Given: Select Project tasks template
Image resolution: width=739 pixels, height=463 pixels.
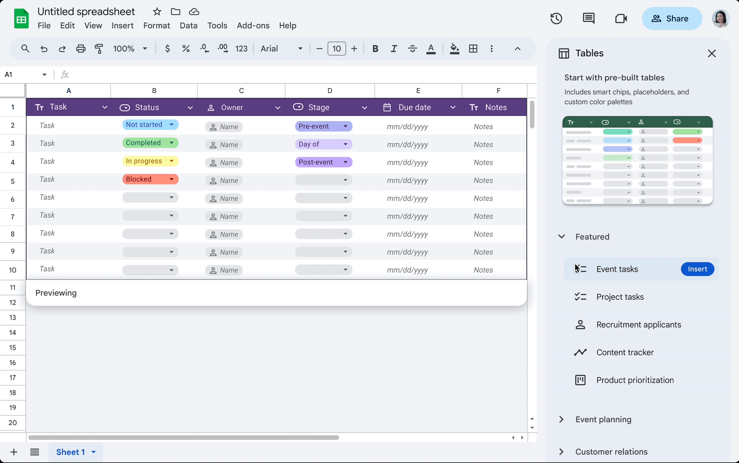Looking at the screenshot, I should pyautogui.click(x=620, y=297).
